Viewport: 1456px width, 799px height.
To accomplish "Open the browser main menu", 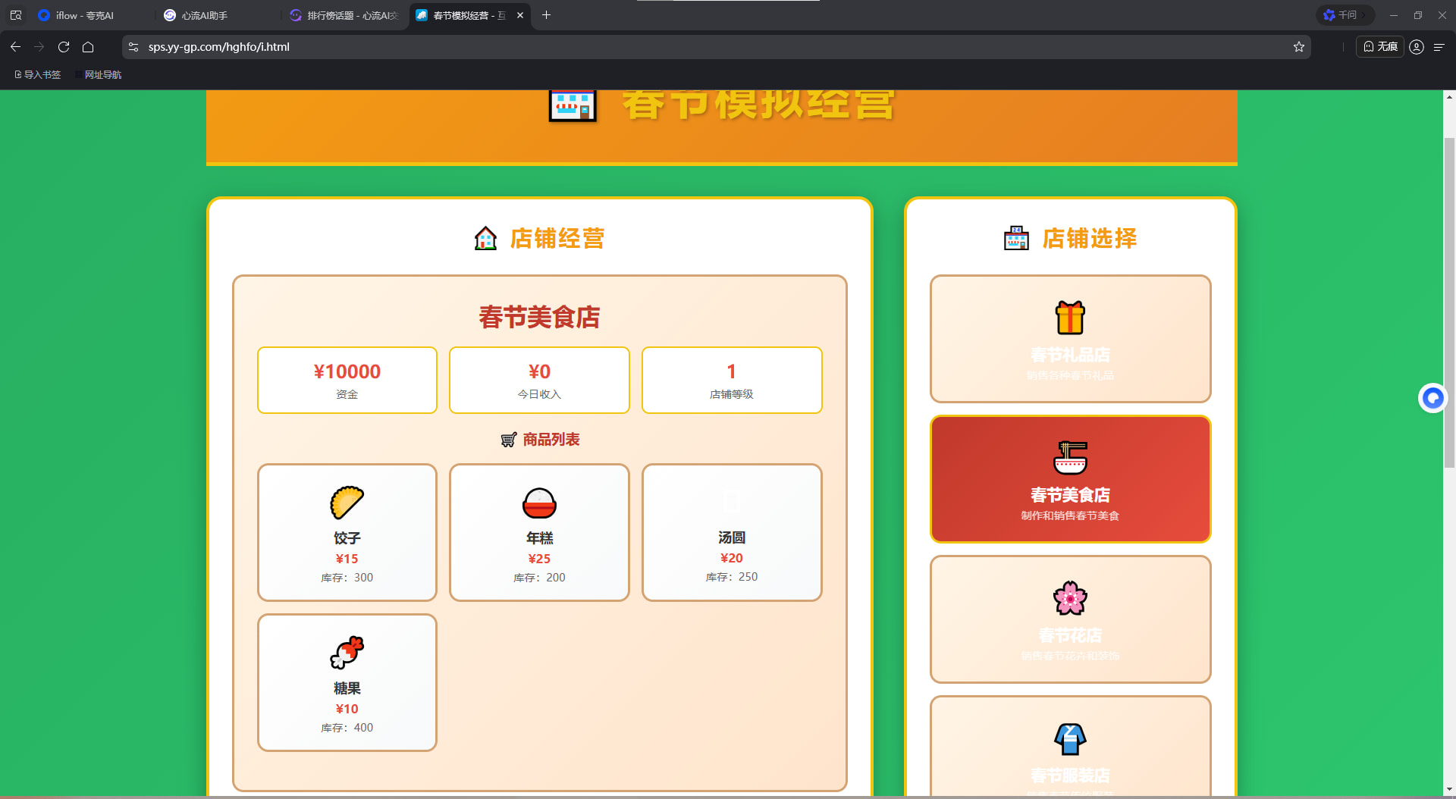I will click(1439, 47).
